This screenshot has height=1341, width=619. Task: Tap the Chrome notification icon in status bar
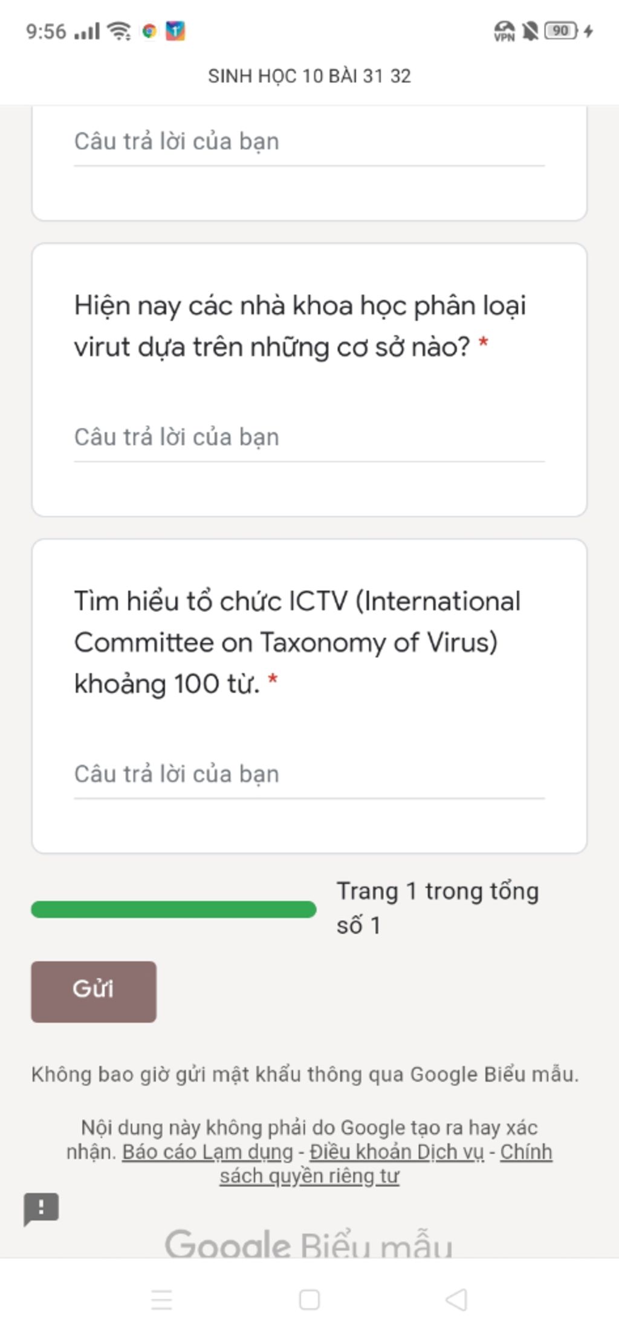149,31
